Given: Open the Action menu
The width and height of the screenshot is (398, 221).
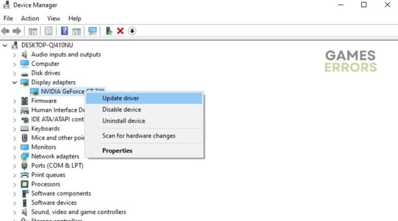Looking at the screenshot, I should point(30,19).
